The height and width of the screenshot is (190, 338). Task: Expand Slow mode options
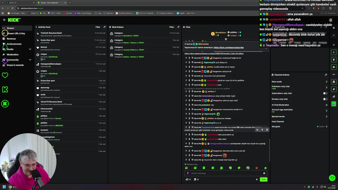tap(326, 82)
